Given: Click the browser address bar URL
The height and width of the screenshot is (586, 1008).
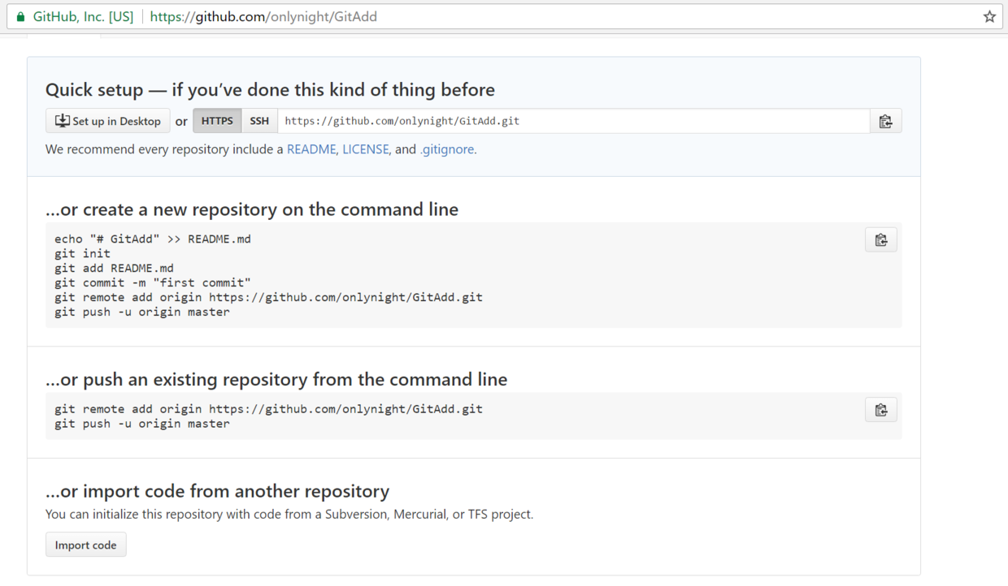Looking at the screenshot, I should coord(263,16).
